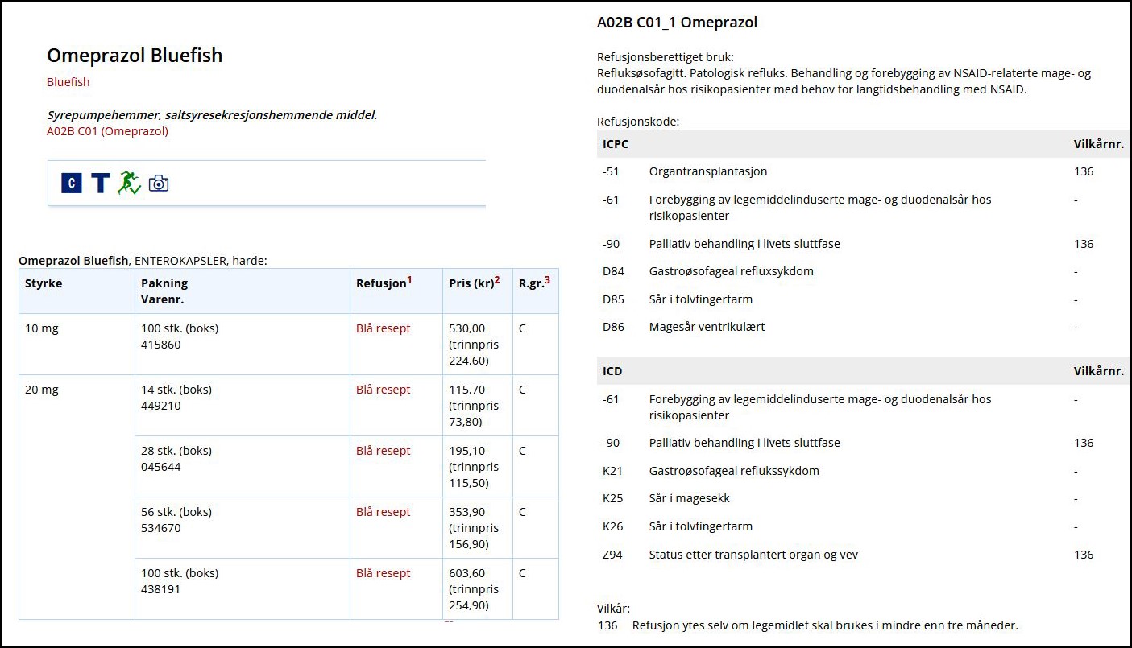Follow the A02B C01 (Omeprazol) ATC link
Image resolution: width=1132 pixels, height=648 pixels.
pyautogui.click(x=107, y=131)
